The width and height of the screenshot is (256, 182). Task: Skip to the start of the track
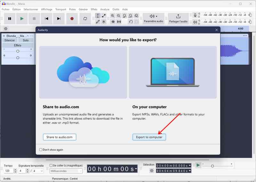[x=46, y=19]
